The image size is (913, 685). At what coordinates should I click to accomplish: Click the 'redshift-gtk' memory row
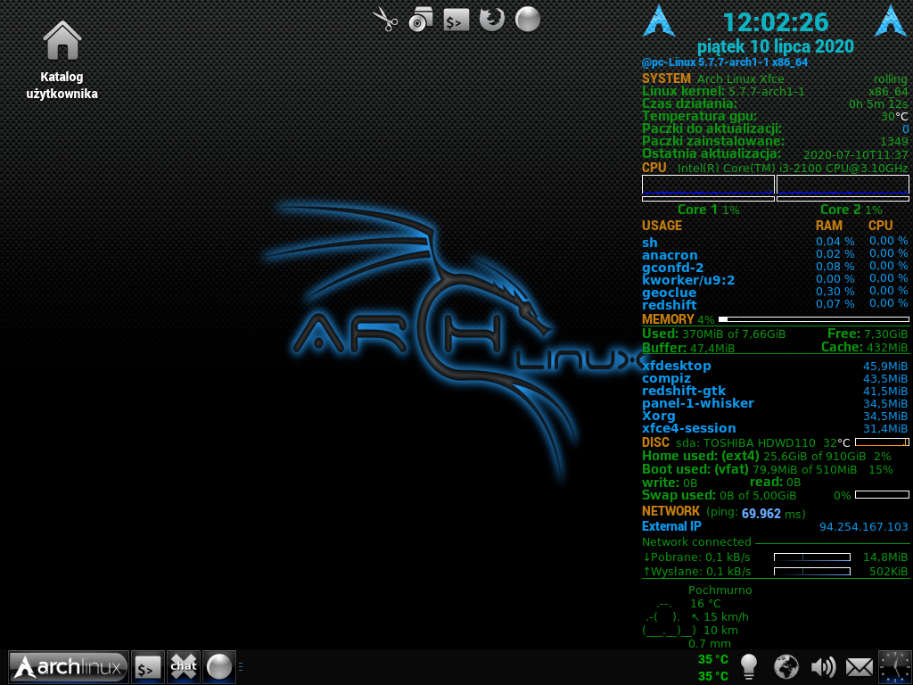775,391
